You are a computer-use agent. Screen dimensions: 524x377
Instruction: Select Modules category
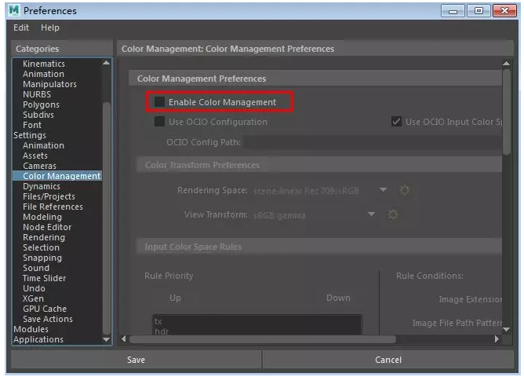(x=31, y=329)
